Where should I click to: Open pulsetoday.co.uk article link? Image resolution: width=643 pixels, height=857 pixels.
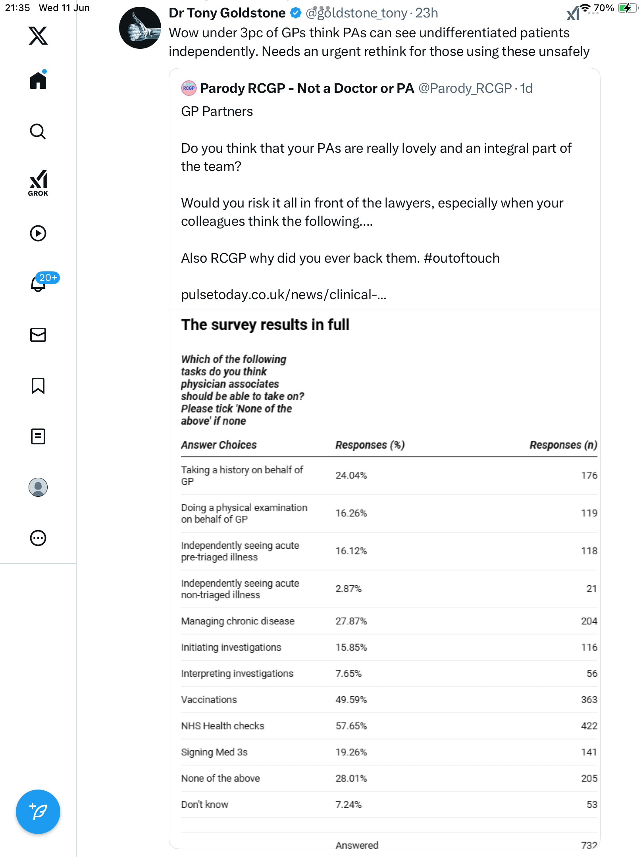click(x=283, y=295)
